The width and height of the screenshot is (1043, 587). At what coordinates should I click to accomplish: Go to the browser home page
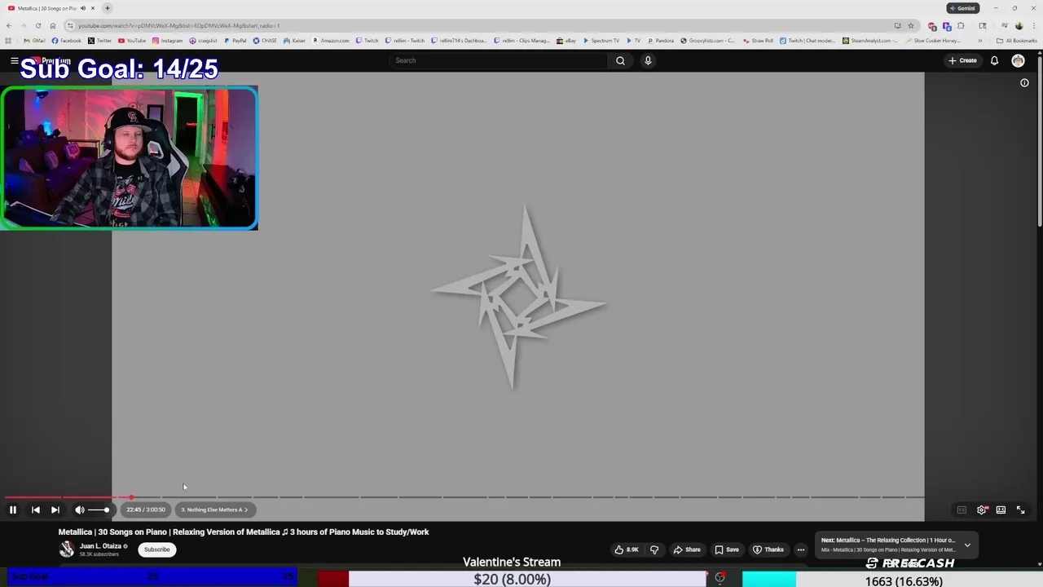point(53,25)
